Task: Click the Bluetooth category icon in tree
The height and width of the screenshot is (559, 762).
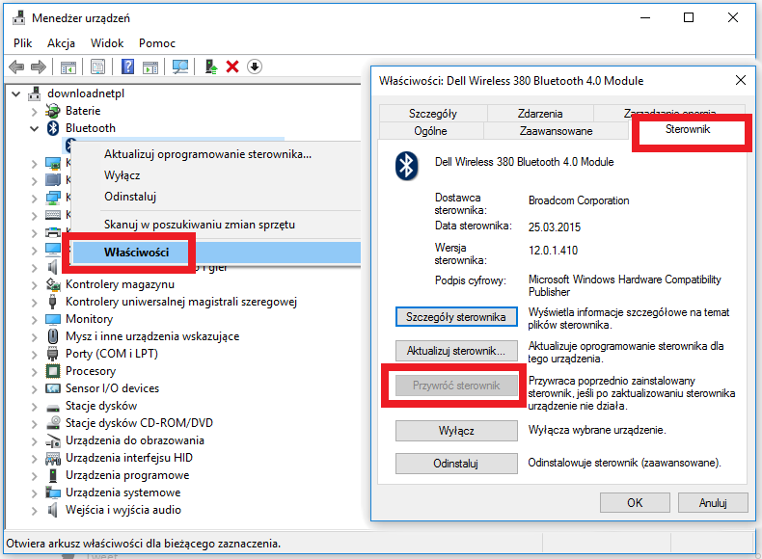Action: [52, 128]
